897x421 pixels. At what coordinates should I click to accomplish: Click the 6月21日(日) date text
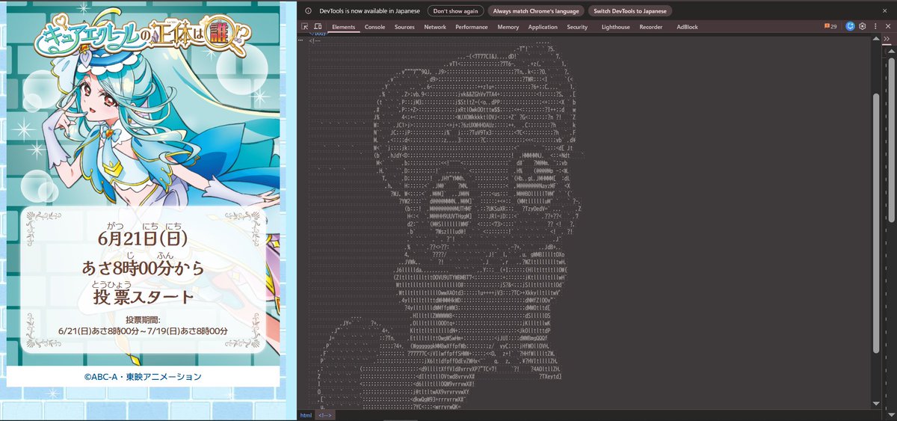click(x=143, y=238)
